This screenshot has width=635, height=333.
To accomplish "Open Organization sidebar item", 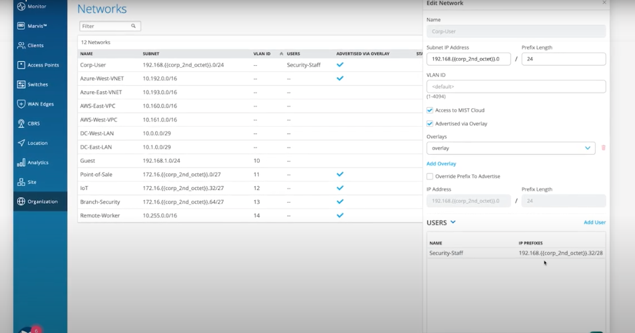I will click(x=40, y=201).
